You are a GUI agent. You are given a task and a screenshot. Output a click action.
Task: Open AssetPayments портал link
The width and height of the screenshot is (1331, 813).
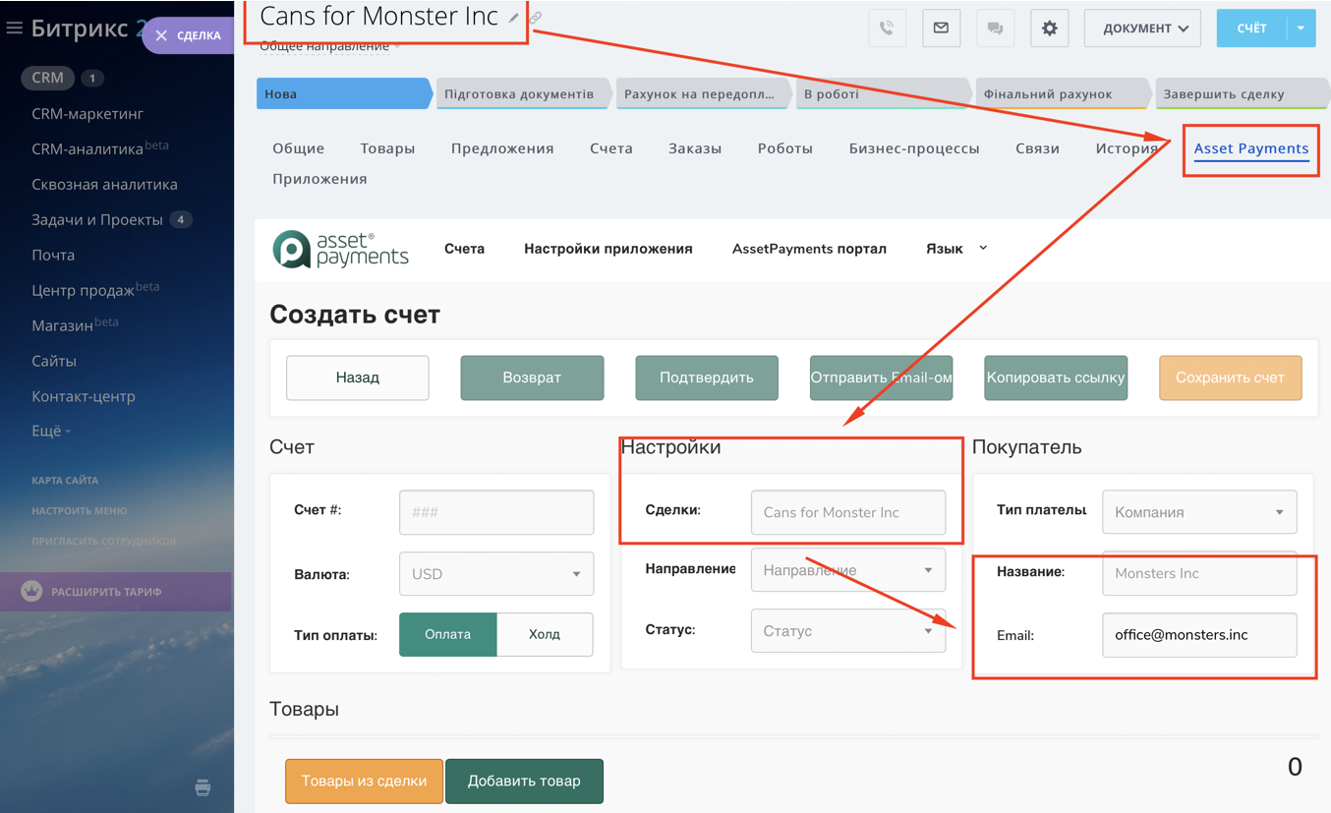point(809,249)
